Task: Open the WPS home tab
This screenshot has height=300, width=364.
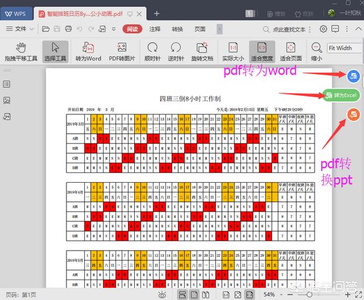Action: [15, 14]
